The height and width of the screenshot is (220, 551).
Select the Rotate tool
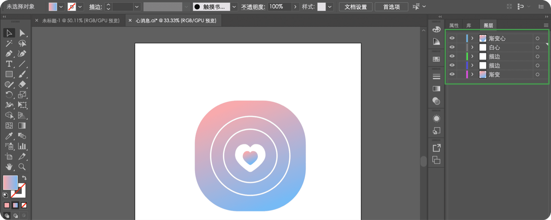point(9,95)
